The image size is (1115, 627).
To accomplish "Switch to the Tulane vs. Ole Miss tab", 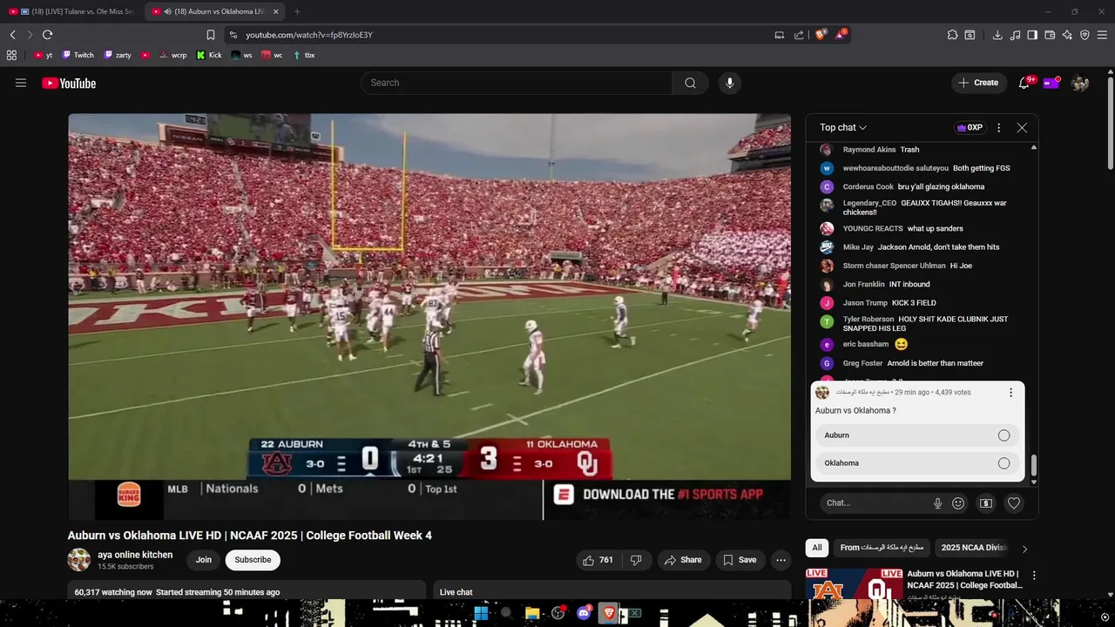I will point(71,11).
